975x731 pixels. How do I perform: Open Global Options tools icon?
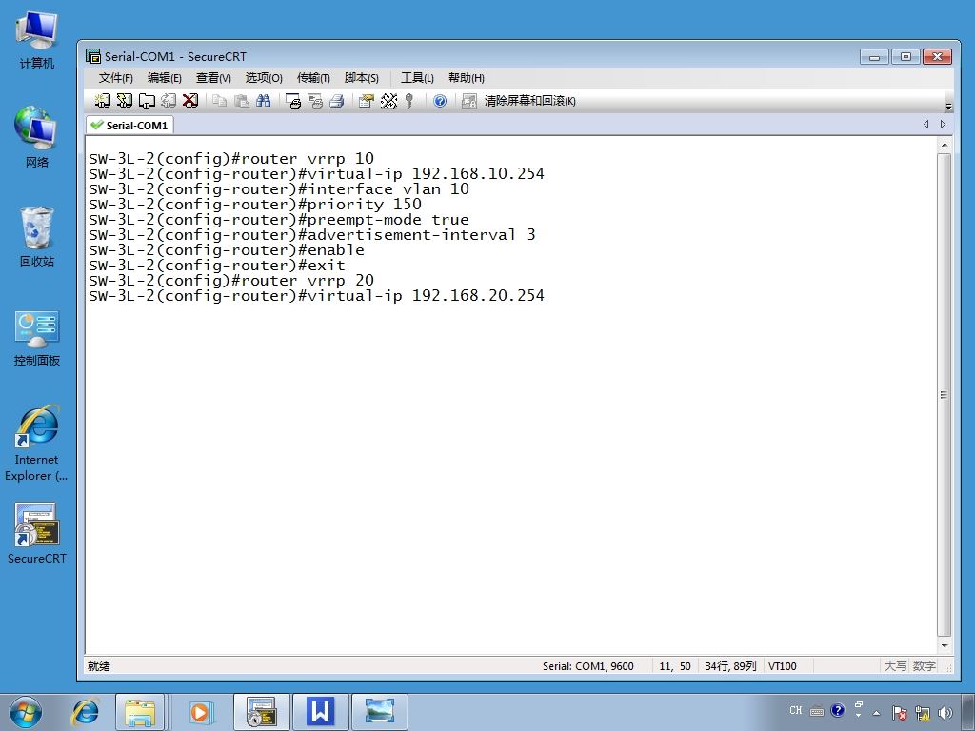[388, 101]
